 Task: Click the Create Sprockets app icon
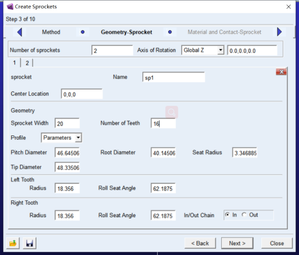point(10,6)
